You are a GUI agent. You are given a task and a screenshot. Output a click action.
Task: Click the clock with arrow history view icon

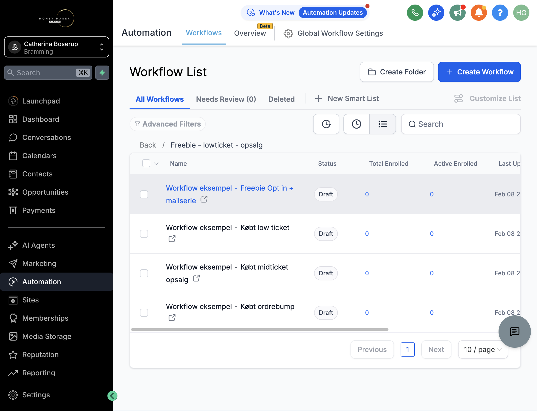[326, 124]
